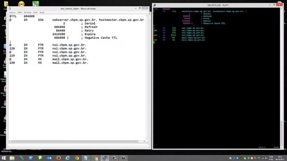Screen dimensions: 287x161
Task: Open the folder desktop icon at top-left
Action: [6, 4]
